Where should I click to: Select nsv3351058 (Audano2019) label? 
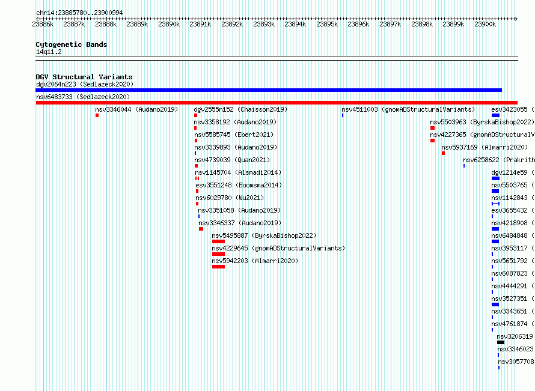click(x=239, y=210)
